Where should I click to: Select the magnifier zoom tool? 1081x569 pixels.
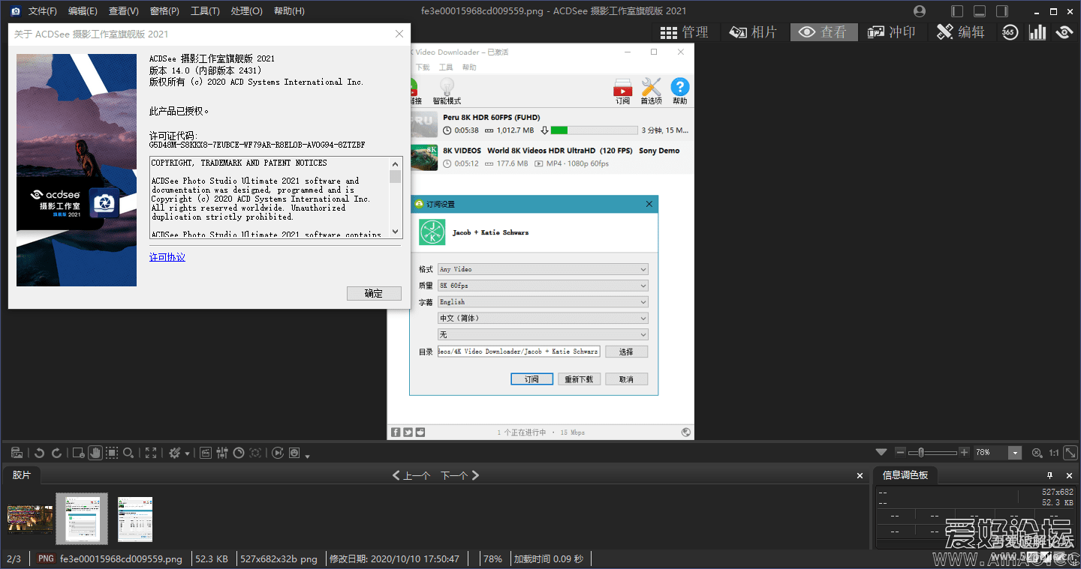[128, 453]
